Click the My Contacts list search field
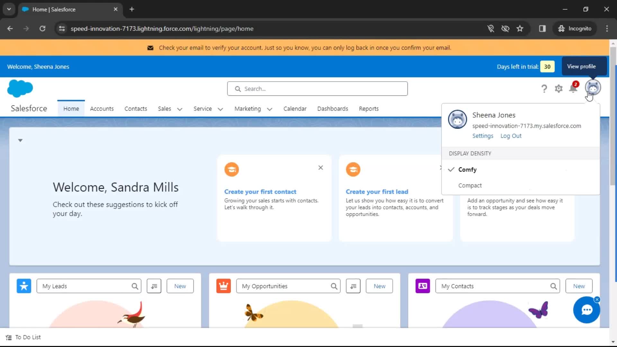The image size is (617, 347). coord(497,286)
